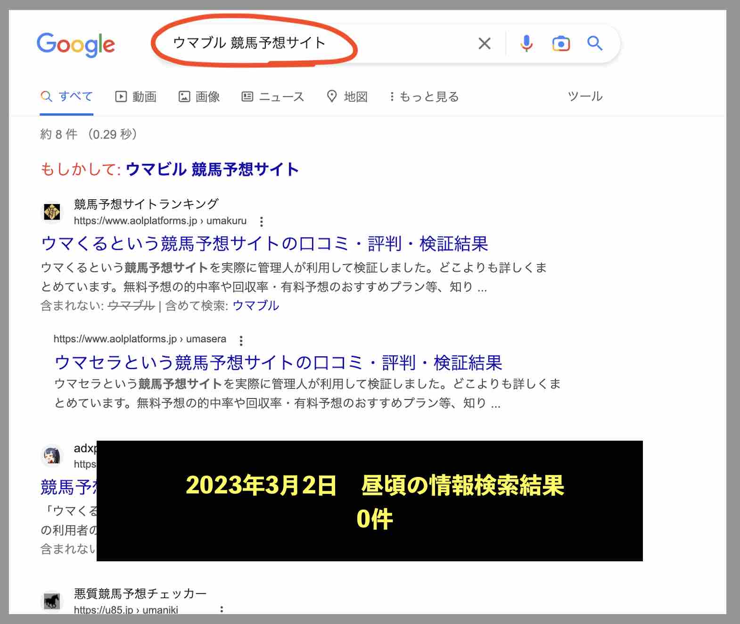Click the site name 悪質競馬予想チェッカー
The image size is (740, 624).
(x=140, y=593)
